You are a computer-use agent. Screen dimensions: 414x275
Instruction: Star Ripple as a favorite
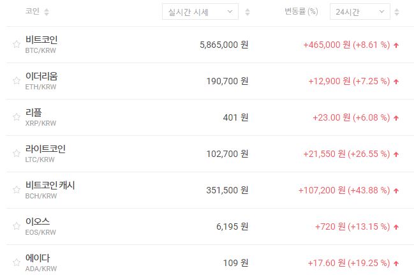coord(17,117)
